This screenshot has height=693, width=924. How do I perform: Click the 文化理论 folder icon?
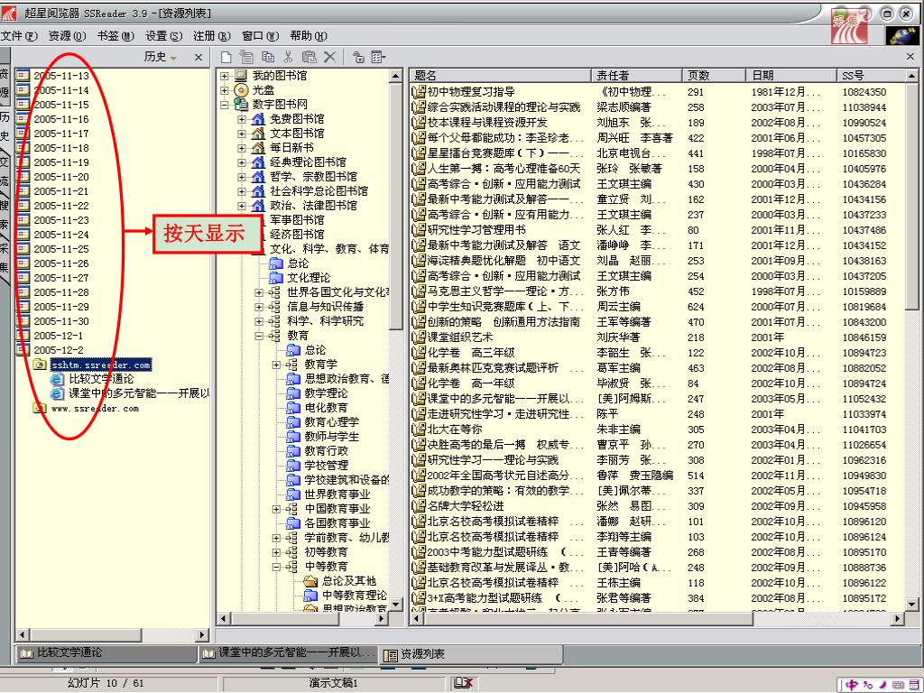276,278
